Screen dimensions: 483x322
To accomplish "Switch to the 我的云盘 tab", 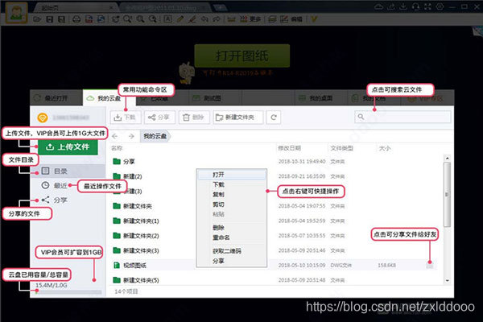I will coord(109,98).
